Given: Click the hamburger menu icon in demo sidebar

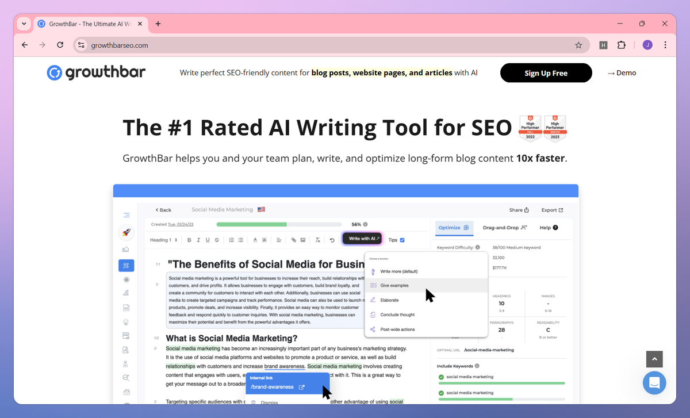Looking at the screenshot, I should [x=126, y=215].
